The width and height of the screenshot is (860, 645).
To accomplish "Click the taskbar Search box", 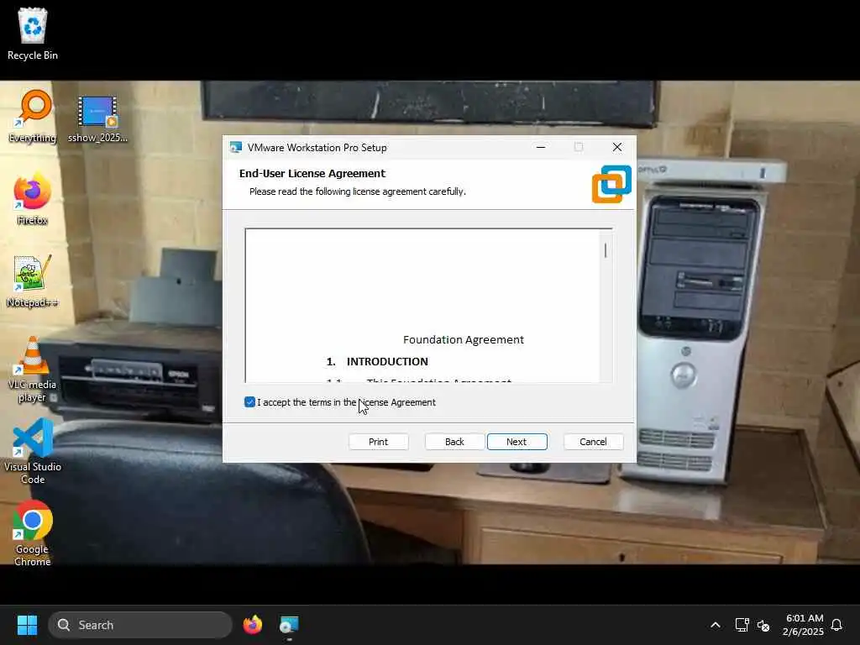I will 140,625.
